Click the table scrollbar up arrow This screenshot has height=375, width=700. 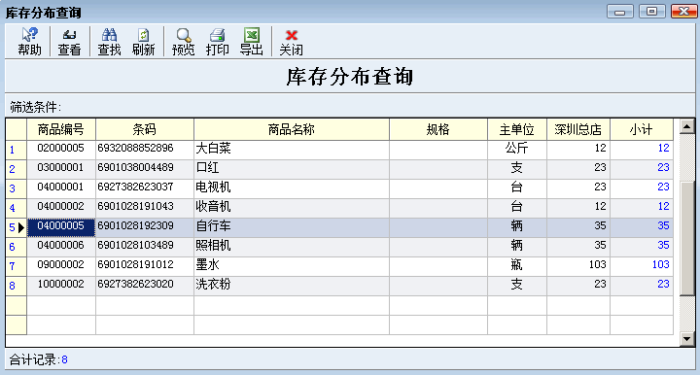(687, 126)
